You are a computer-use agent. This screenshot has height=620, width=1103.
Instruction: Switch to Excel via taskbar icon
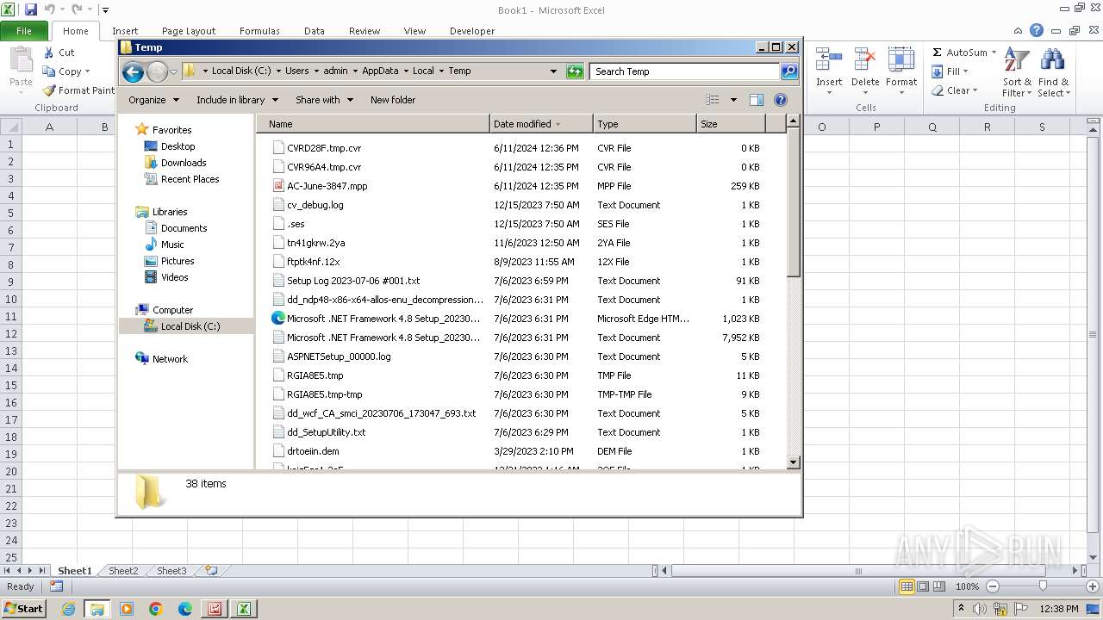244,609
